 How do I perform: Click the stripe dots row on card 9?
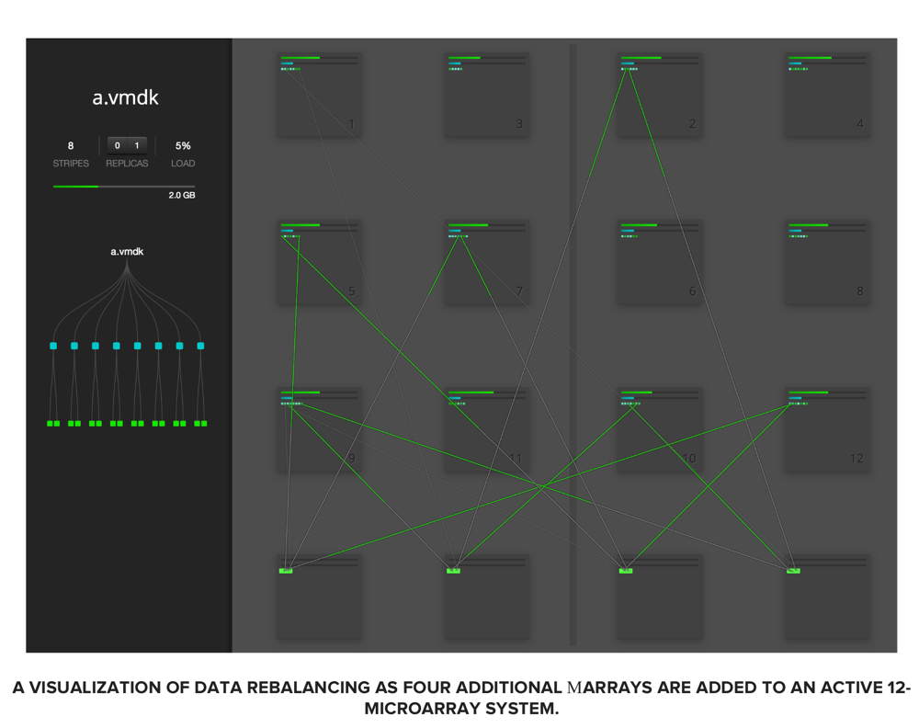291,404
